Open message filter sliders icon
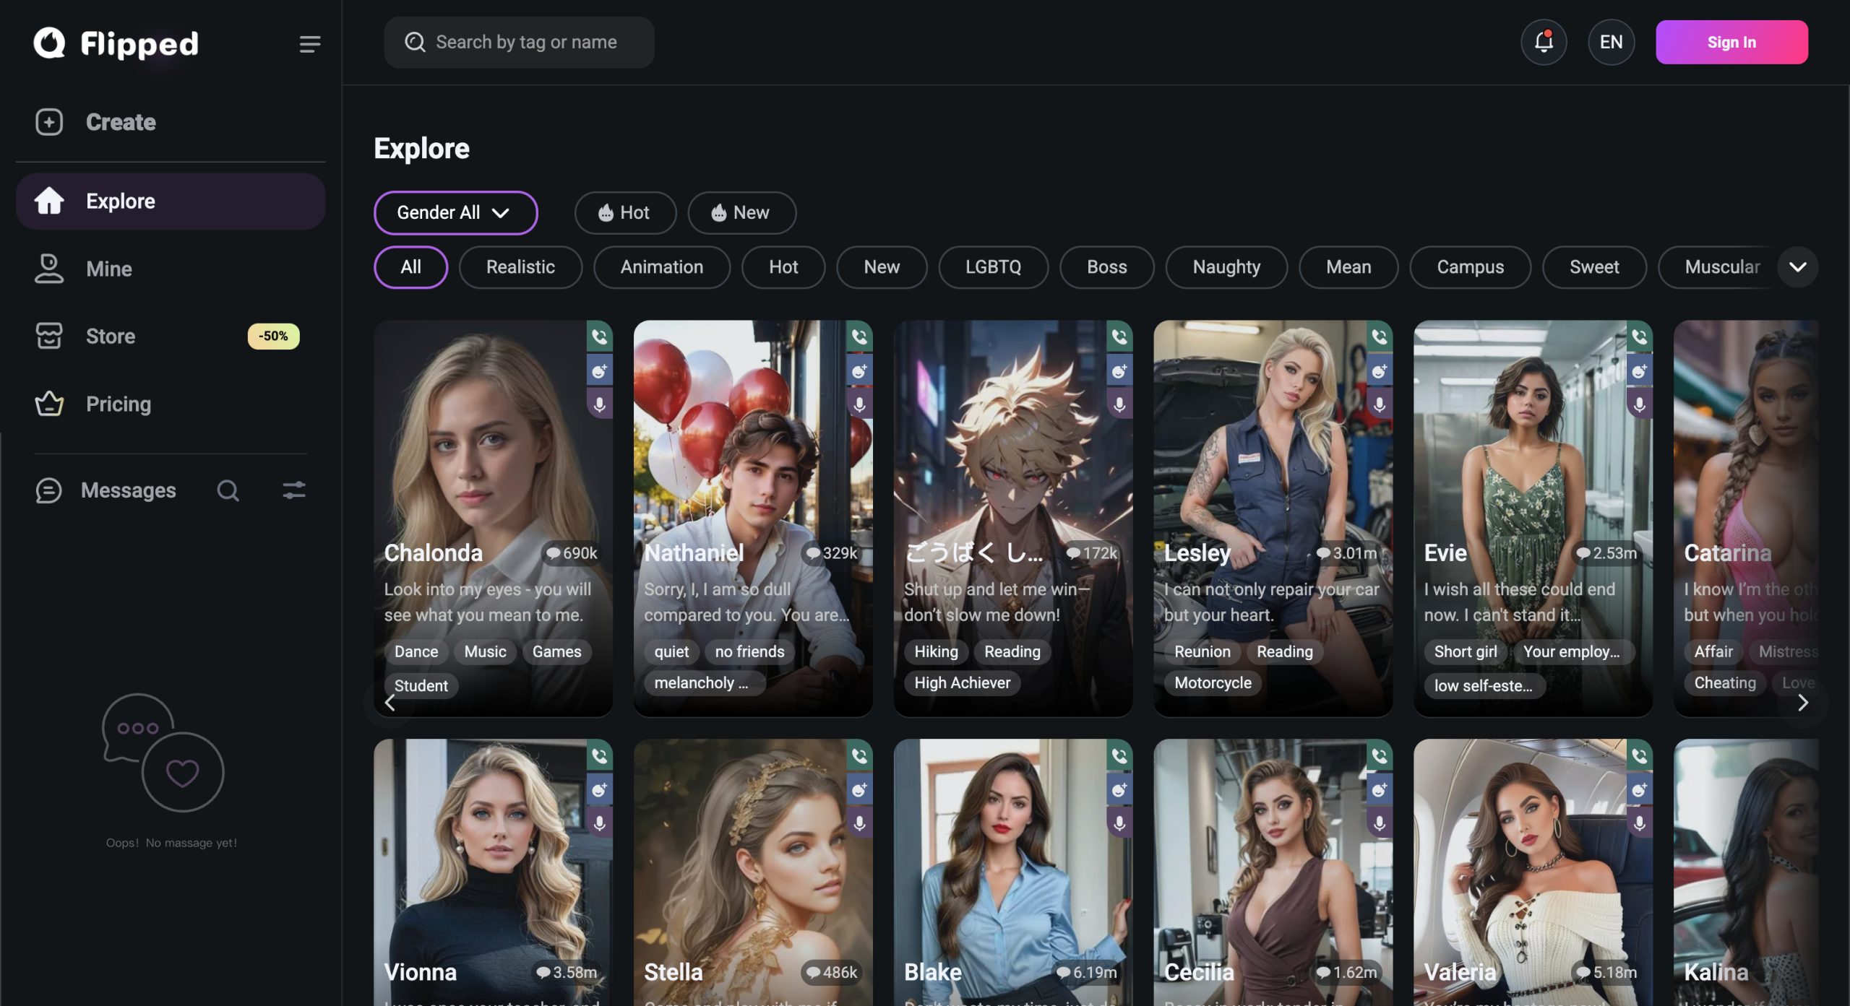 294,490
